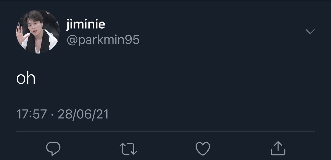Like the tweet with the heart icon

click(x=203, y=149)
